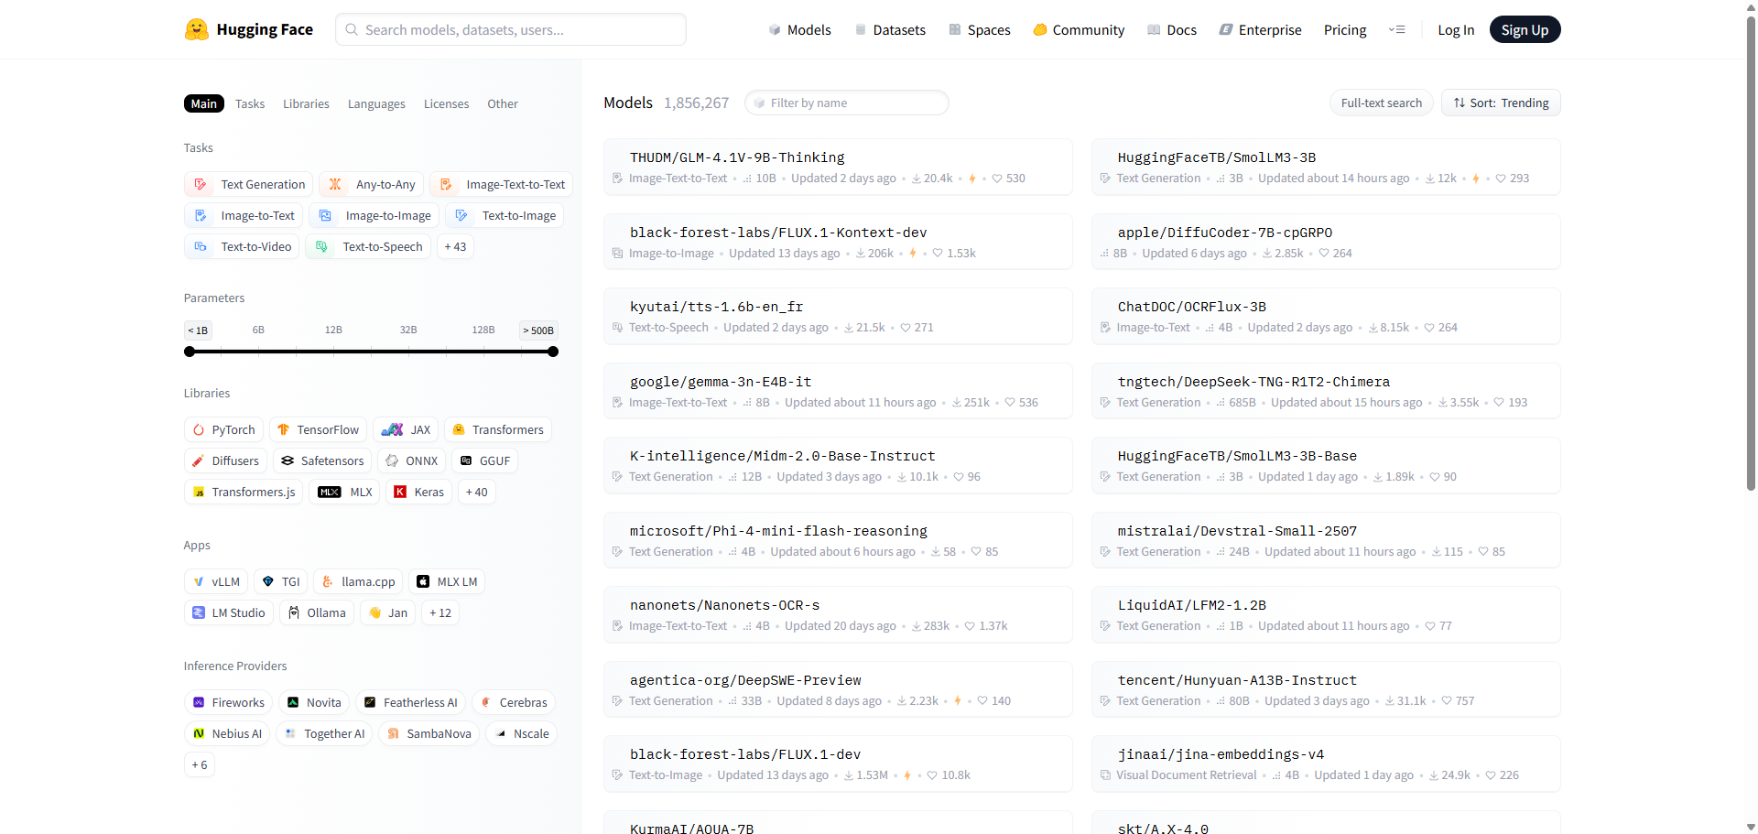Click the Cerebras provider icon
Viewport: 1758px width, 834px height.
tap(486, 702)
